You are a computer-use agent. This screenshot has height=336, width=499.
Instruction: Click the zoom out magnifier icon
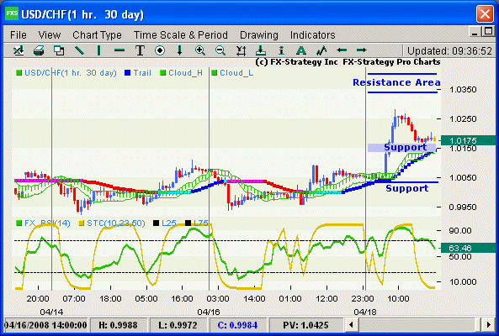pos(220,50)
